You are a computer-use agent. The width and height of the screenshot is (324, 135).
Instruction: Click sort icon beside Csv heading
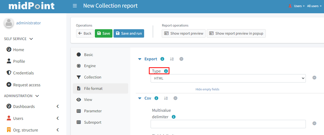[x=166, y=98]
